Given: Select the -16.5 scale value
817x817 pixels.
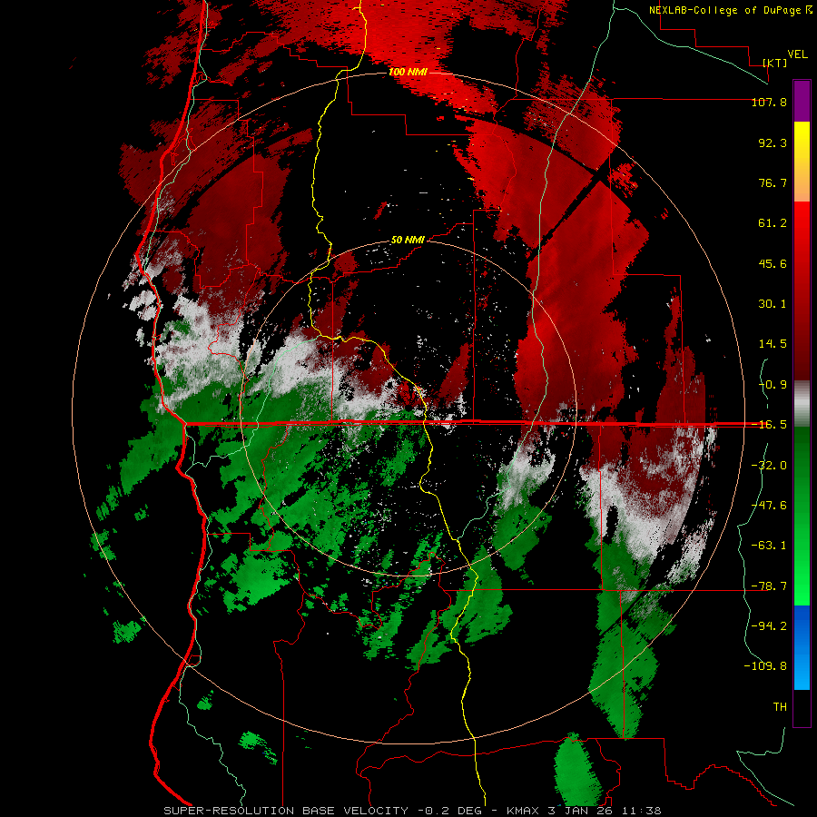Looking at the screenshot, I should tap(769, 425).
